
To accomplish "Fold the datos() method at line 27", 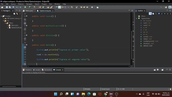I will pos(27,45).
